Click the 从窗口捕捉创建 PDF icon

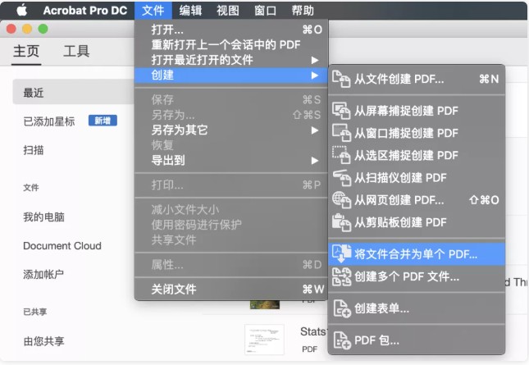coord(341,132)
